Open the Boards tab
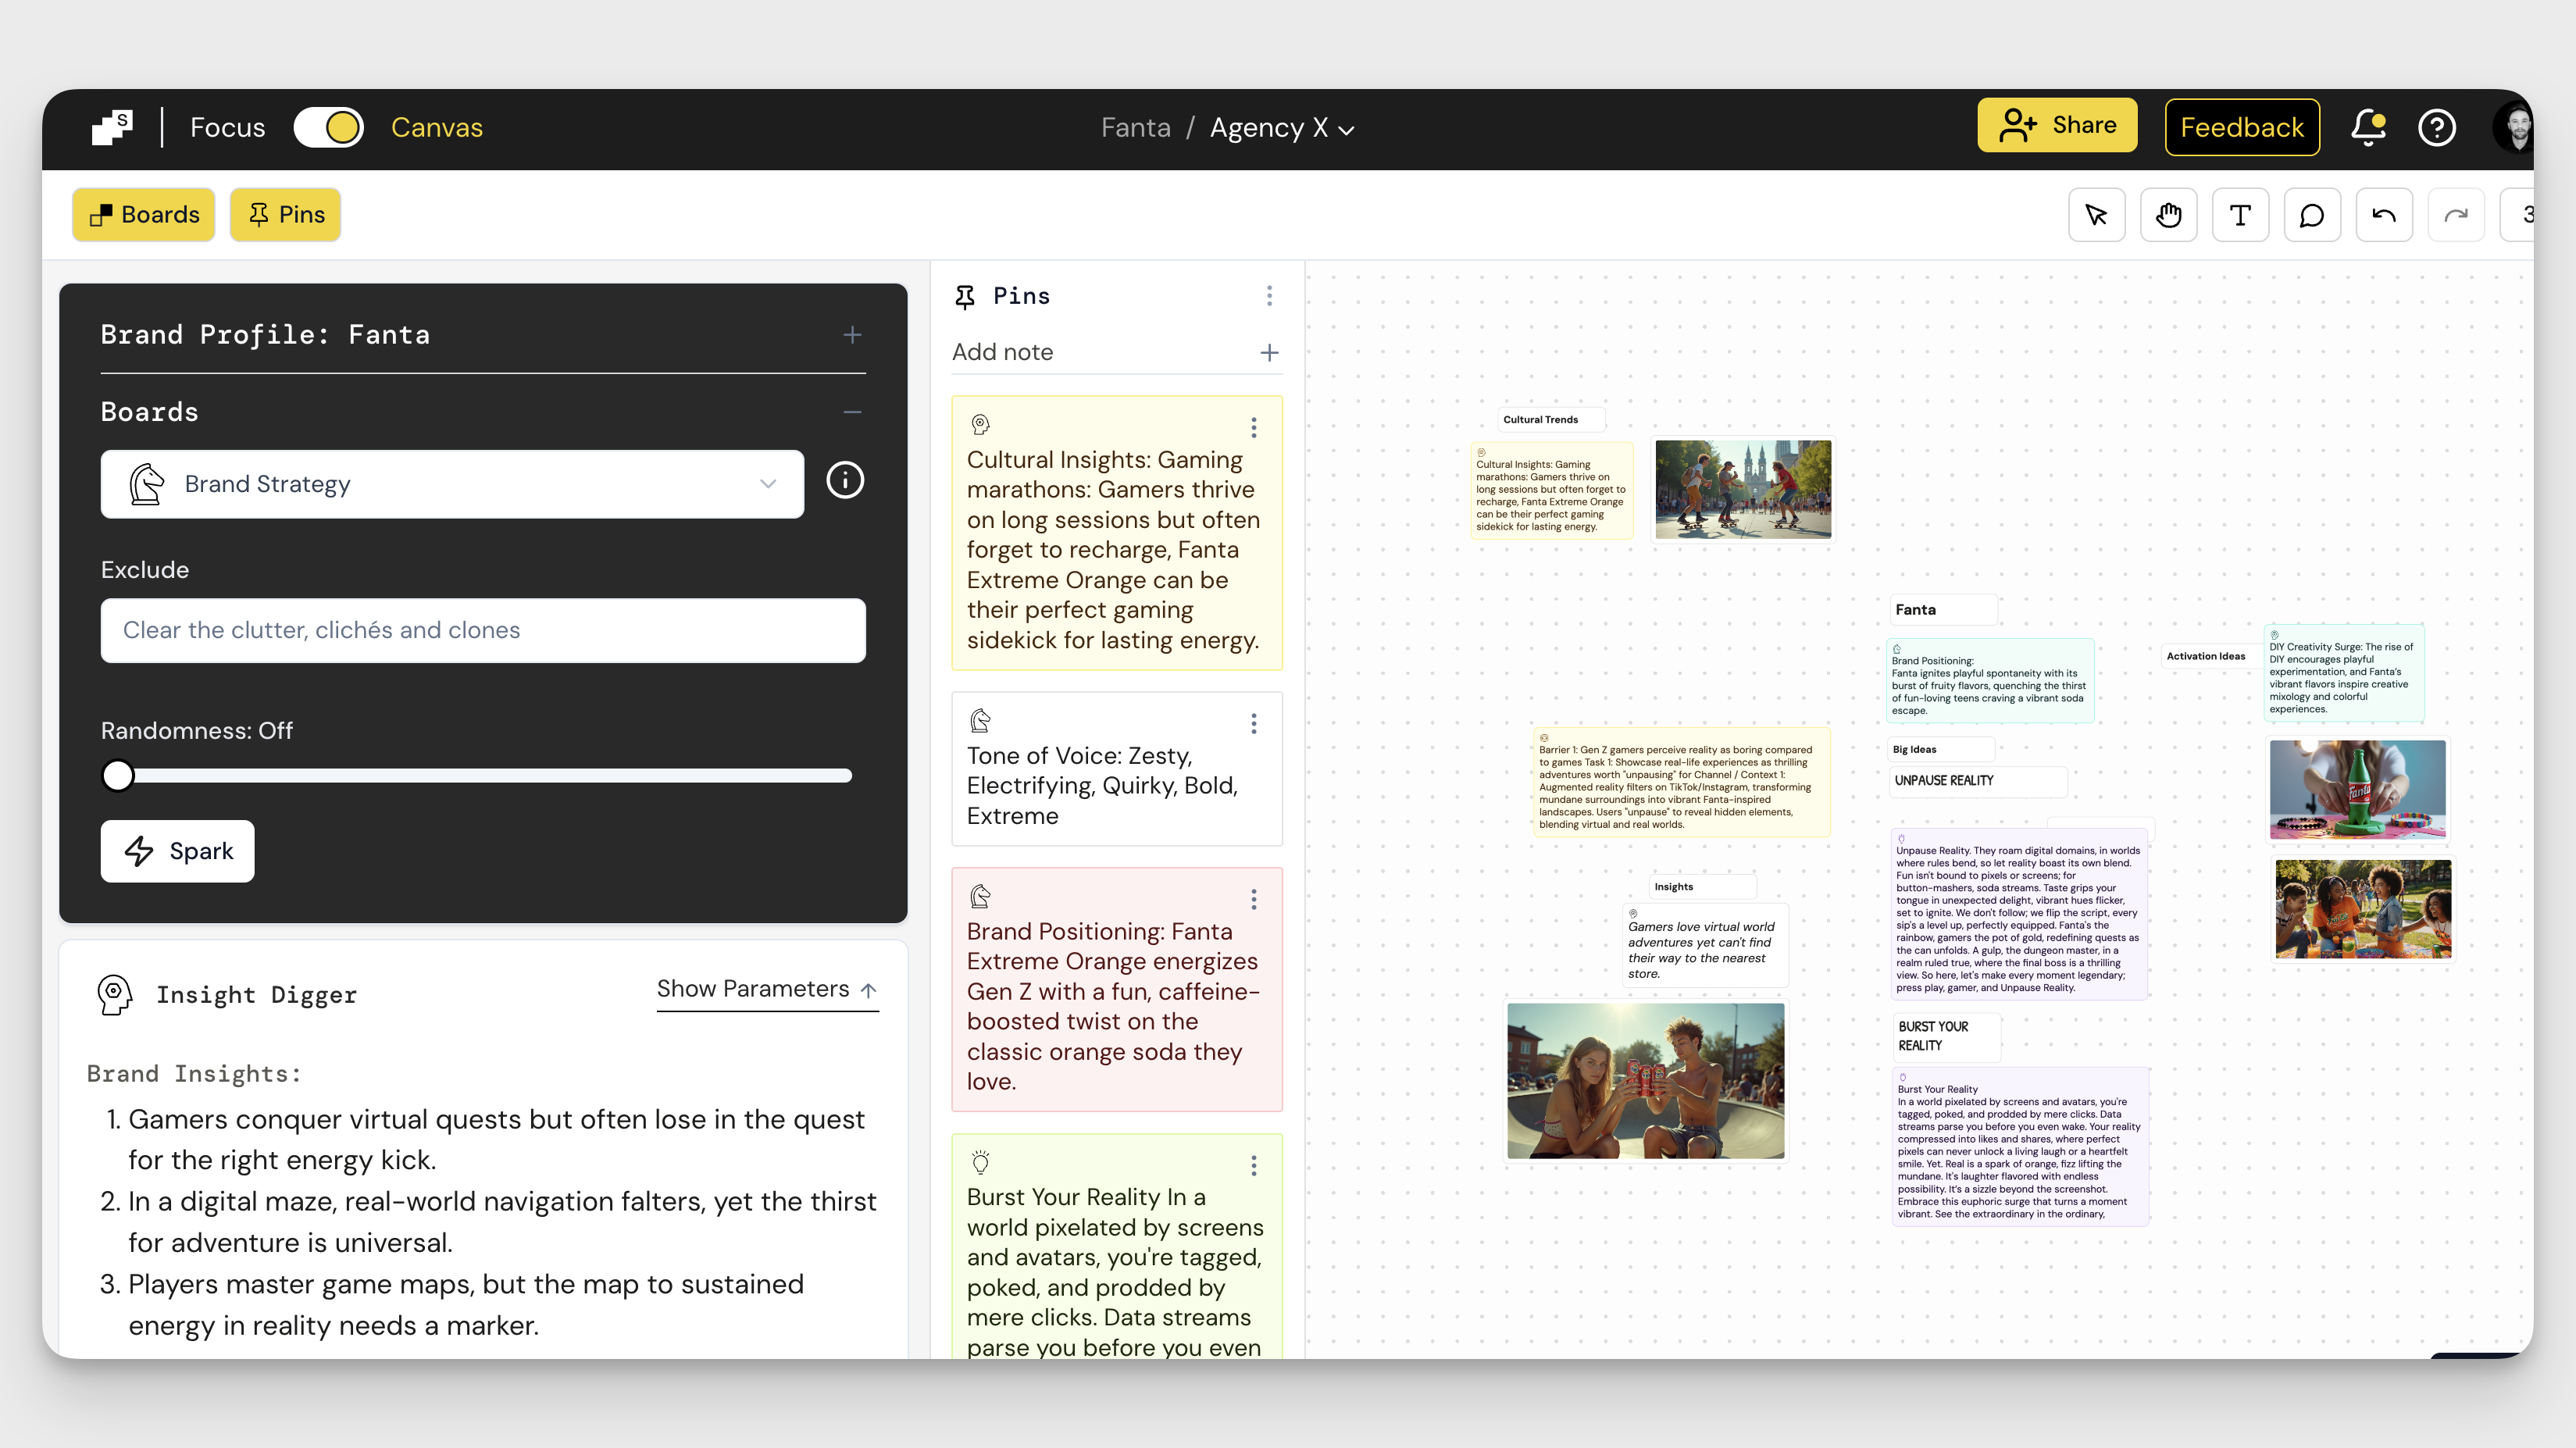Screen dimensions: 2576x1448 click(144, 215)
